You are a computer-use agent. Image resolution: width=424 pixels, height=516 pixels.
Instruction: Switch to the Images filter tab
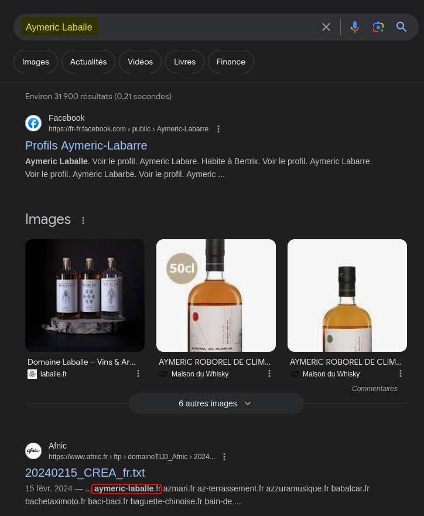click(x=36, y=62)
